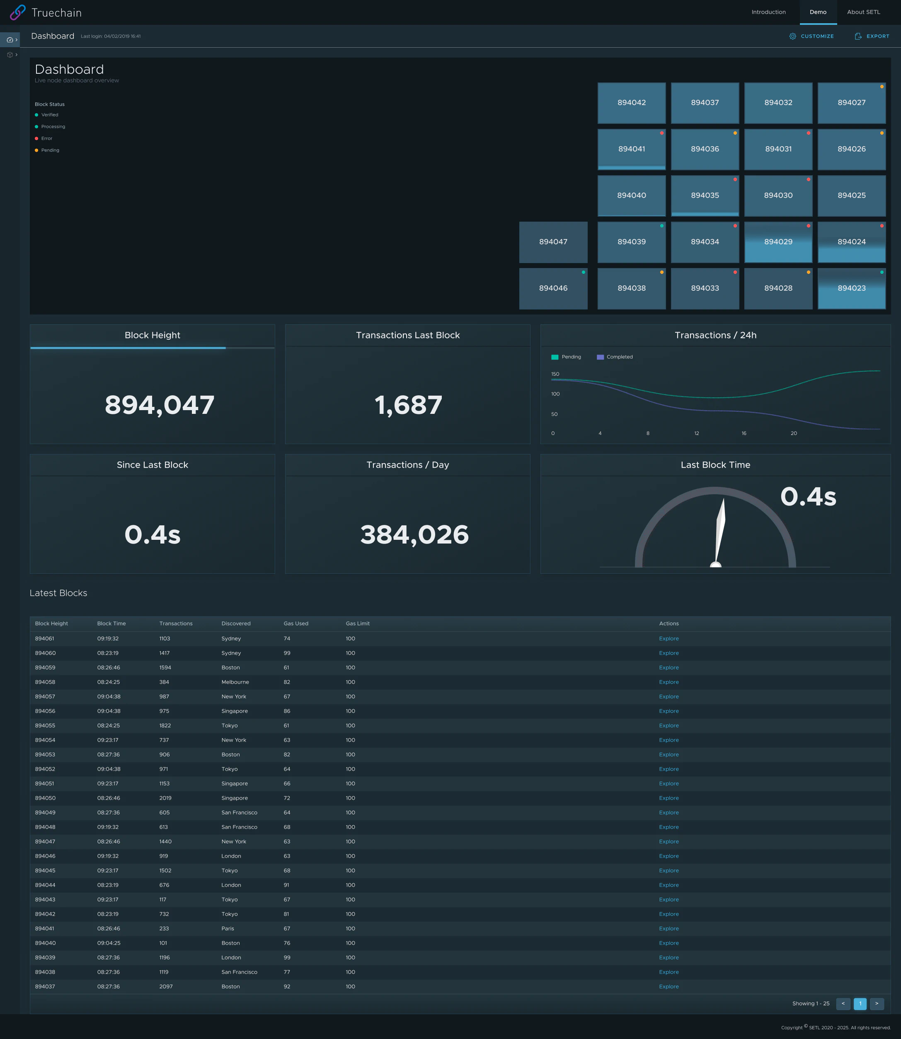This screenshot has height=1039, width=901.
Task: Open block tile 894042
Action: (631, 103)
